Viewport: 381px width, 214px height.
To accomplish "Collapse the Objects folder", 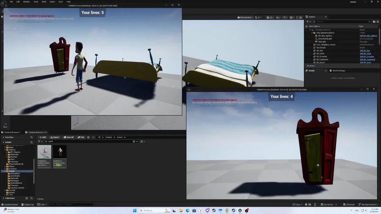I will [x=5, y=150].
